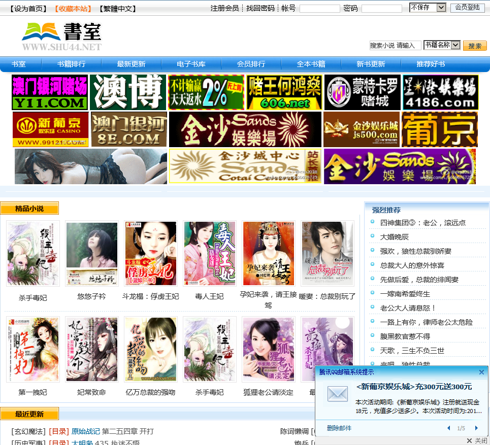Click the 毒人王妃 title link
This screenshot has width=490, height=445.
tap(209, 296)
